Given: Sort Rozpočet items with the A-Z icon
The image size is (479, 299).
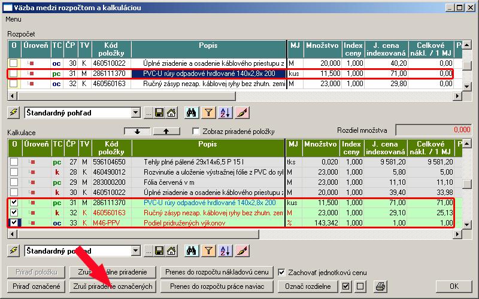Looking at the screenshot, I should 225,113.
